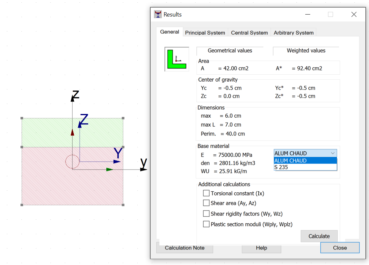Click the area value 42.00 cm2
The image size is (369, 265).
pos(236,68)
